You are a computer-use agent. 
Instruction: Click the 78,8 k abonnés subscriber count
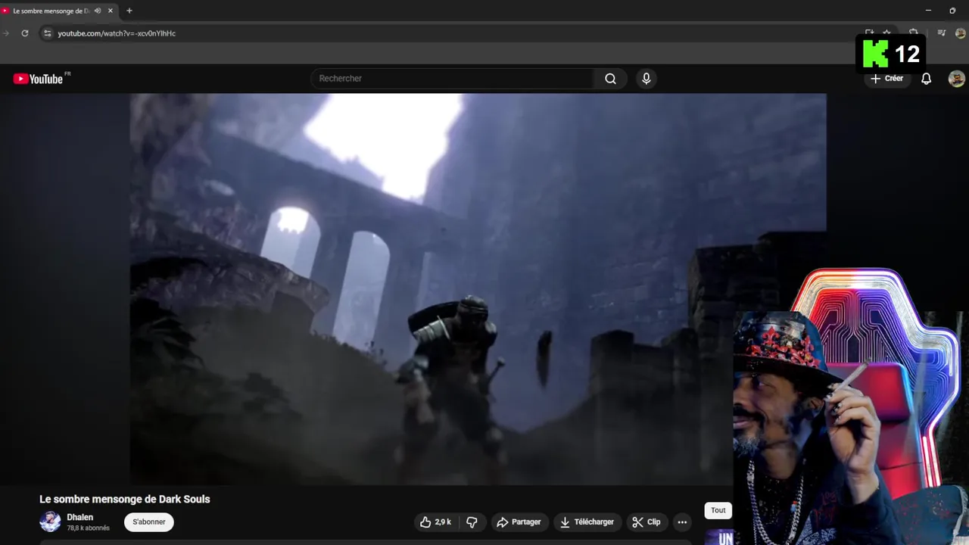[89, 528]
